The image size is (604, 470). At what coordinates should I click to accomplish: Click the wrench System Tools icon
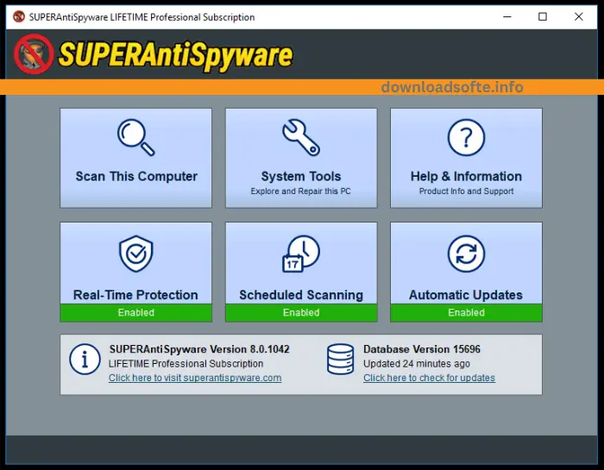coord(301,137)
